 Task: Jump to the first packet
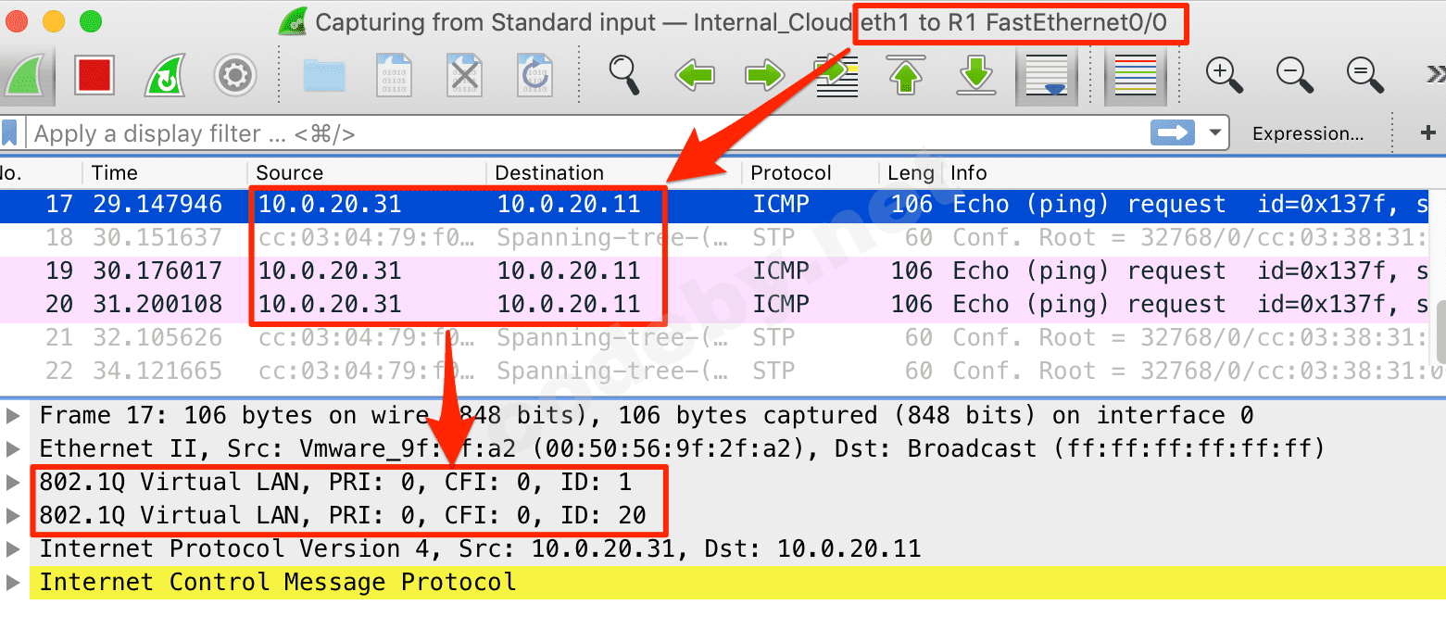(905, 76)
